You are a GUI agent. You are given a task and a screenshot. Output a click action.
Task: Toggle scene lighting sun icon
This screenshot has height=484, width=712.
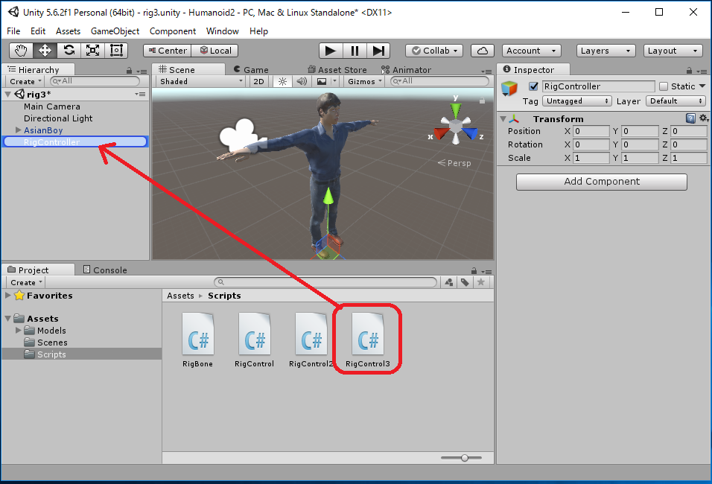pyautogui.click(x=282, y=81)
